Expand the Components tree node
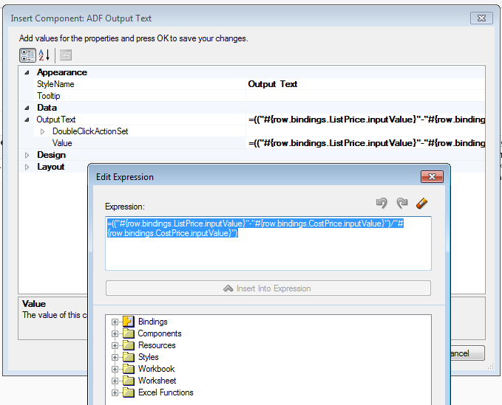Viewport: 502px width, 405px height. coord(115,333)
